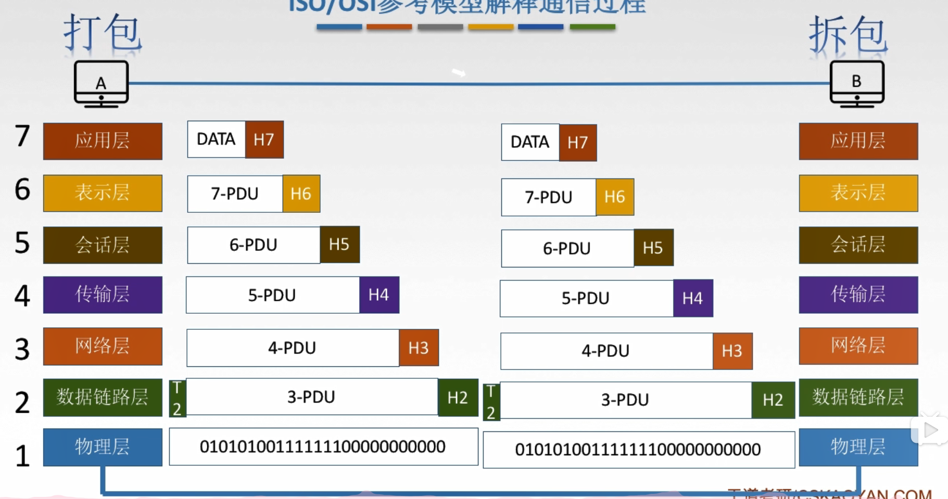Image resolution: width=948 pixels, height=499 pixels.
Task: Click the 3-PDU box in the 拆包 column
Action: coord(626,400)
